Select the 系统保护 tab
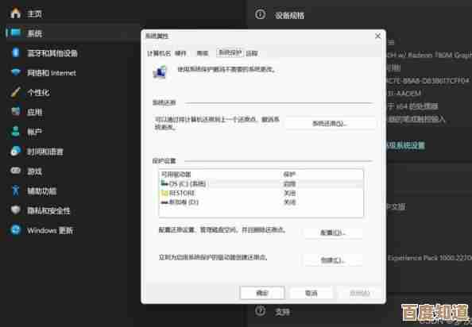 pos(230,53)
